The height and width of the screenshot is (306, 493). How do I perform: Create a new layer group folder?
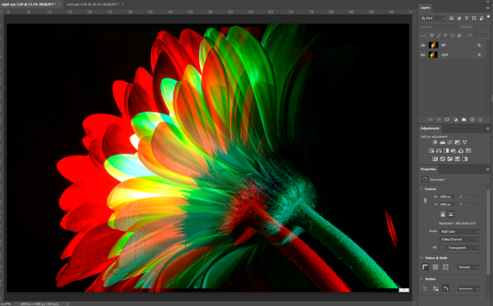(463, 120)
